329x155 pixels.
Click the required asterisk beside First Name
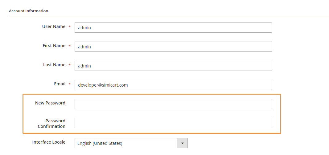click(70, 46)
